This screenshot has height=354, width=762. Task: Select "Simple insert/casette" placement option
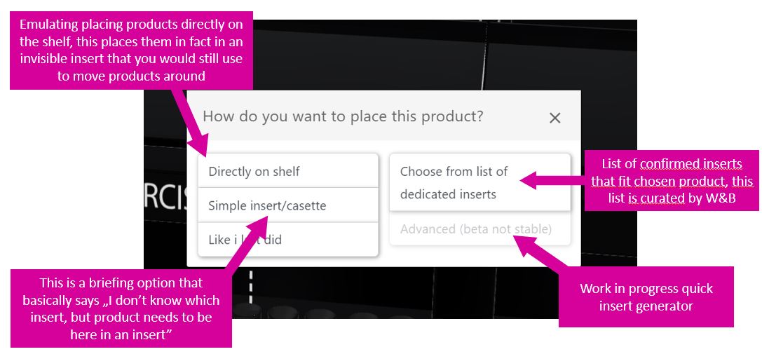click(267, 205)
